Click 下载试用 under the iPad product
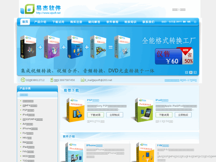Screen dimensions: 216x162 [x=164, y=115]
